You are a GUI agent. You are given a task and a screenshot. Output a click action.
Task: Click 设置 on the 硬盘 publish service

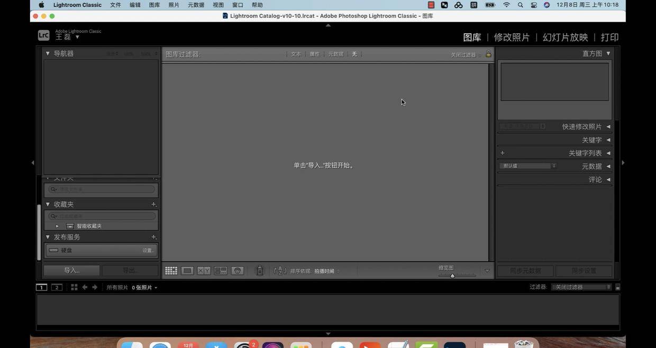(148, 250)
